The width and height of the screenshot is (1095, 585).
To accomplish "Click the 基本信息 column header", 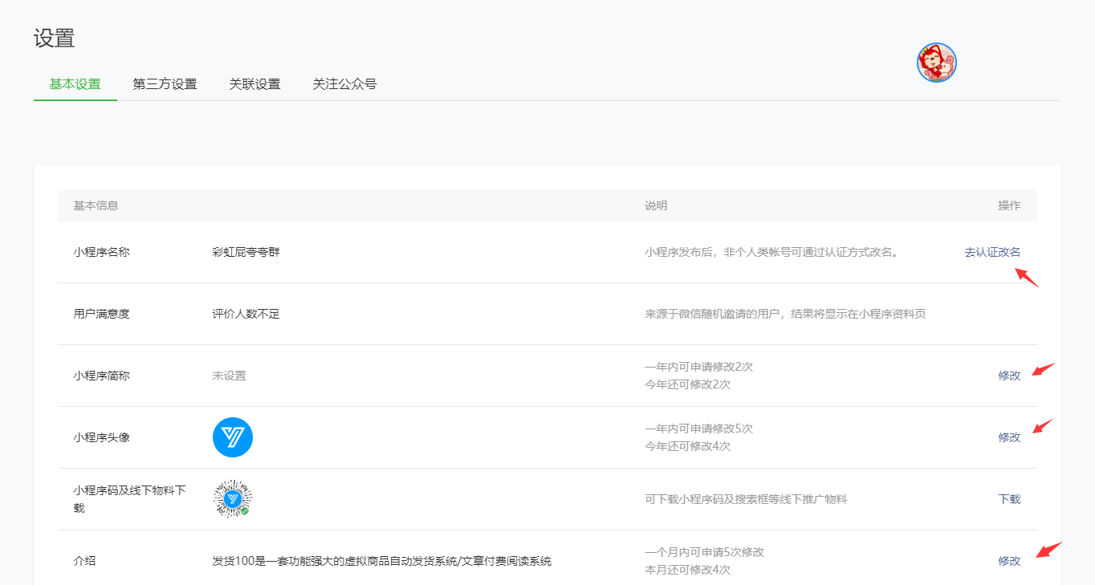I will coord(96,205).
